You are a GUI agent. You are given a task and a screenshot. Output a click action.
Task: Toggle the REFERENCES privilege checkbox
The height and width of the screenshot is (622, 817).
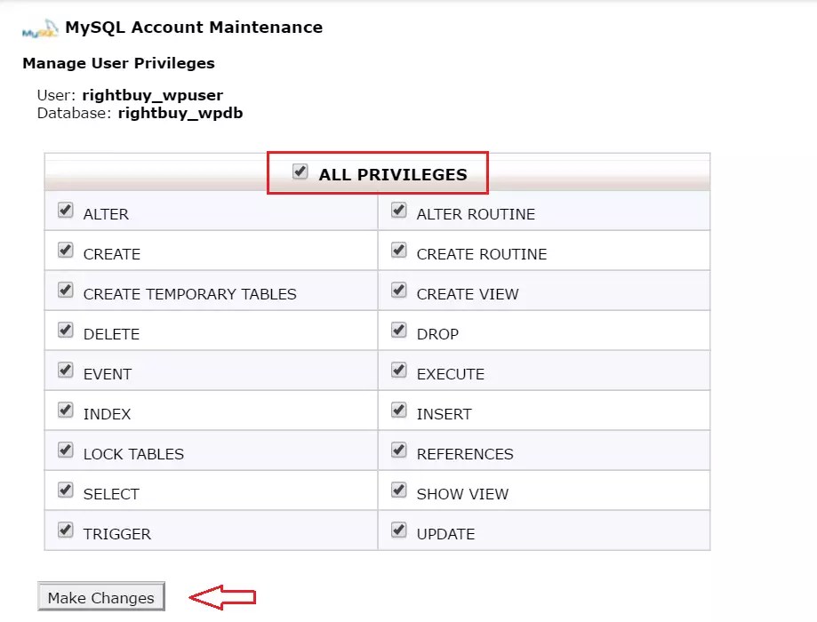[x=398, y=451]
